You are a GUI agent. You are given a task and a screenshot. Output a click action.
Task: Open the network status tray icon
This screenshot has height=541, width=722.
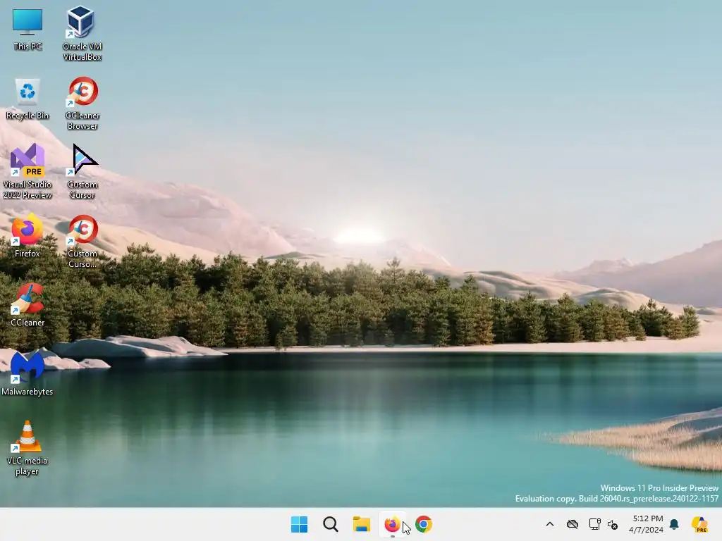[x=594, y=524]
